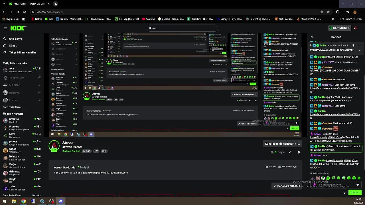Click the user icon right of share icon
The image size is (365, 205).
[x=299, y=152]
